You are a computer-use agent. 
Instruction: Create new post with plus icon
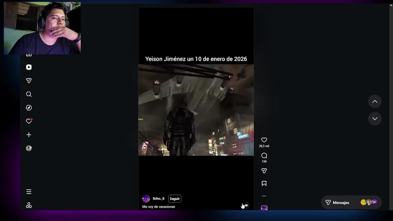29,135
